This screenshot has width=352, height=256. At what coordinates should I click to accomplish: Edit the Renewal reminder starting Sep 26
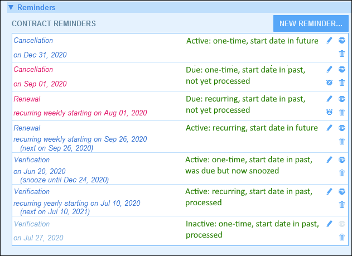pos(330,128)
